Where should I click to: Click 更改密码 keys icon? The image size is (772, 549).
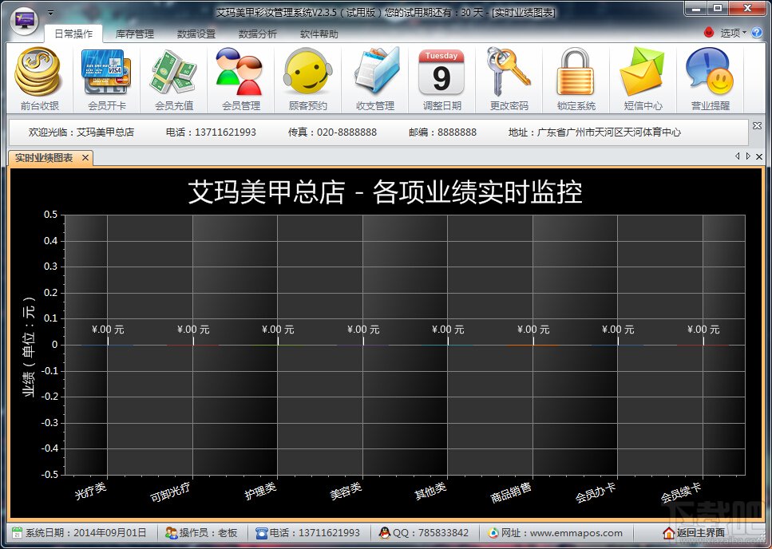tap(509, 71)
